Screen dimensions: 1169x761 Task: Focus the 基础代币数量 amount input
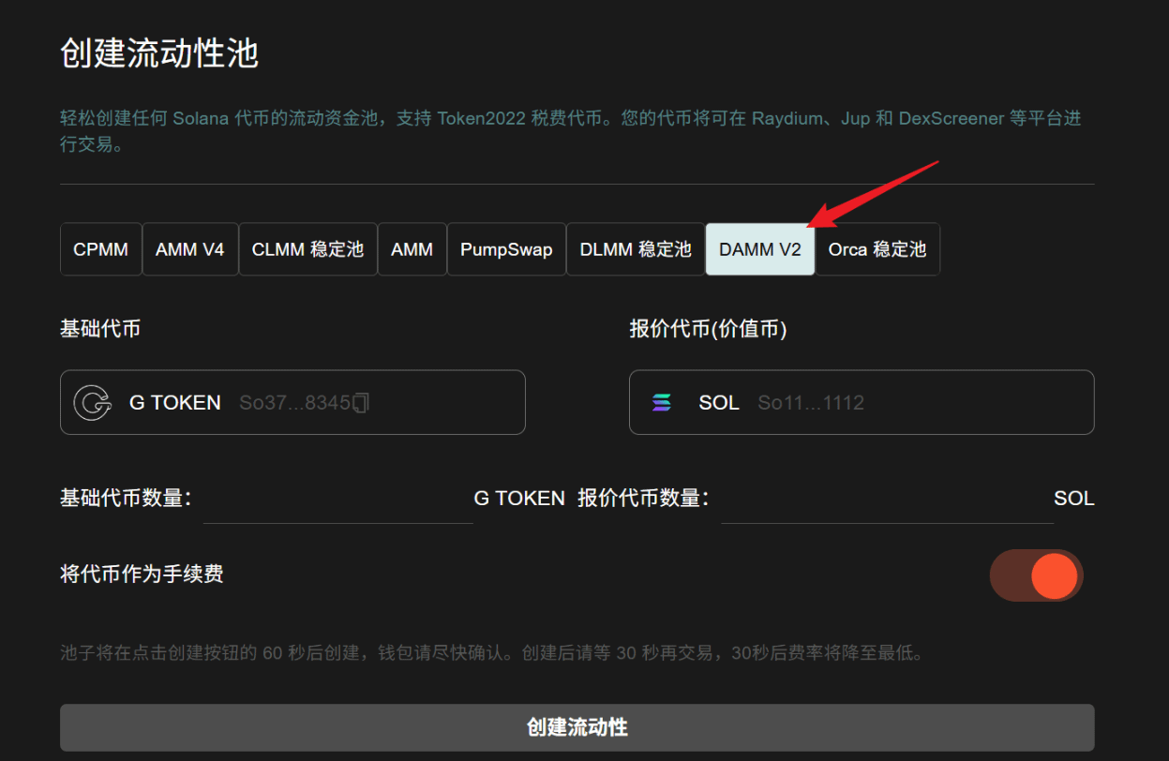click(x=337, y=500)
